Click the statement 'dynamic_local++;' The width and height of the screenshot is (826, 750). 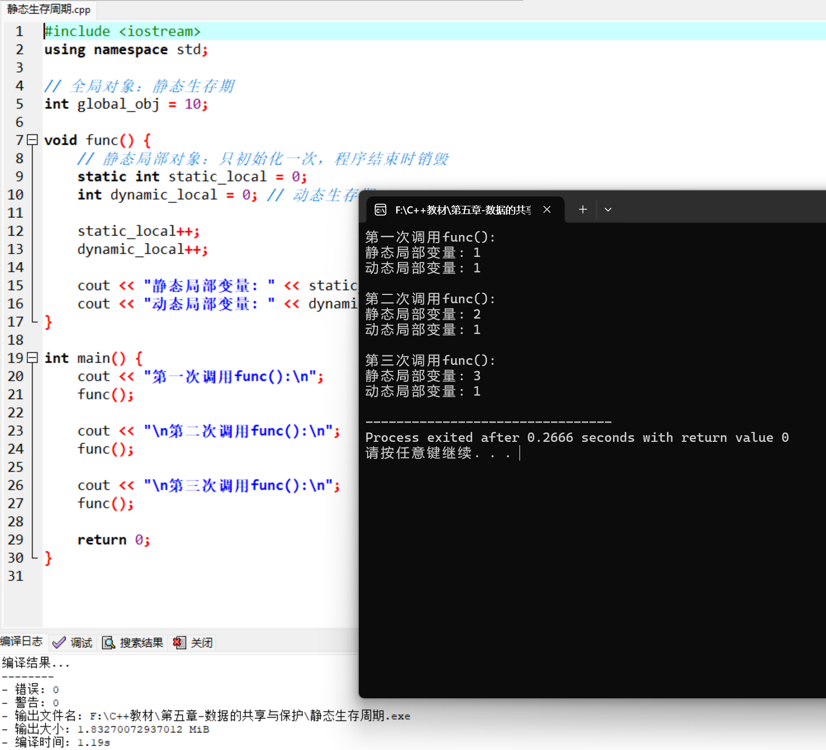[x=143, y=249]
